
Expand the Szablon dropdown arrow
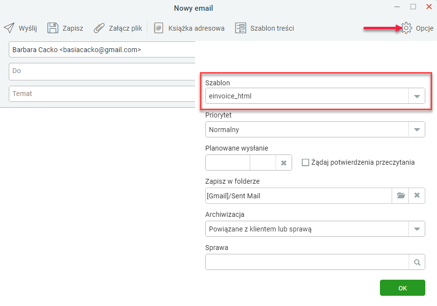tap(417, 96)
